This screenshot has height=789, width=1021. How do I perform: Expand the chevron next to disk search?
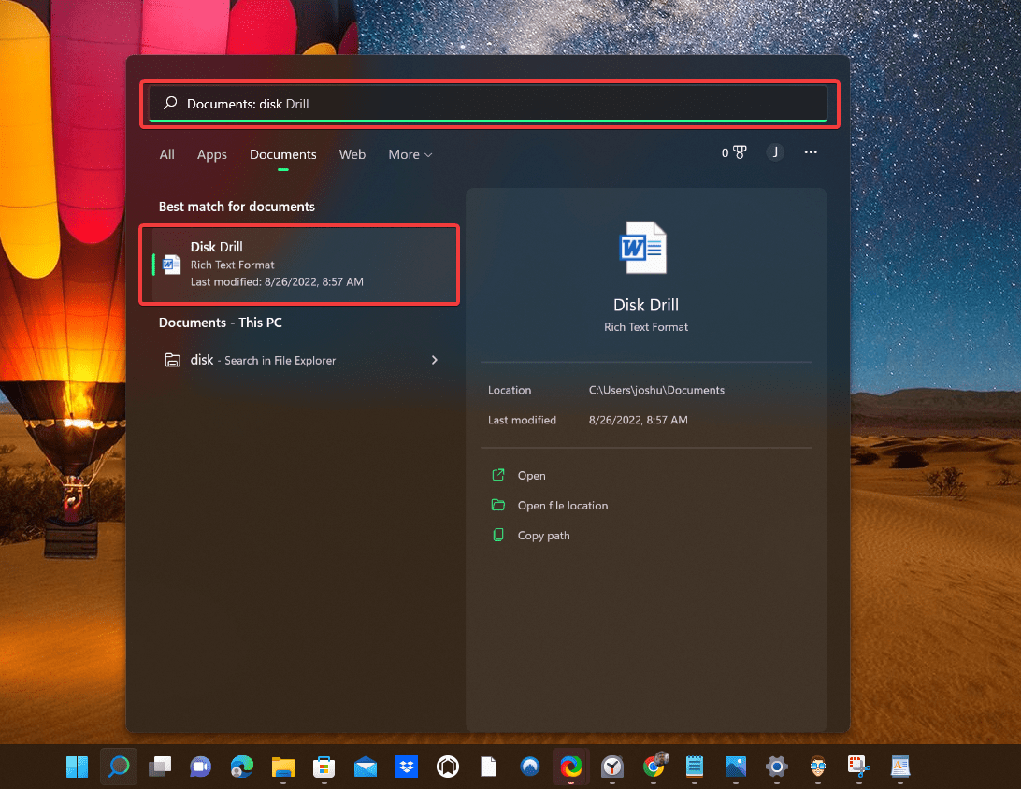pyautogui.click(x=435, y=360)
